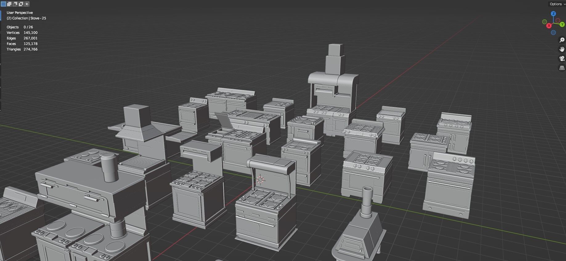Click the blue Z axis on the gizmo

(x=553, y=14)
